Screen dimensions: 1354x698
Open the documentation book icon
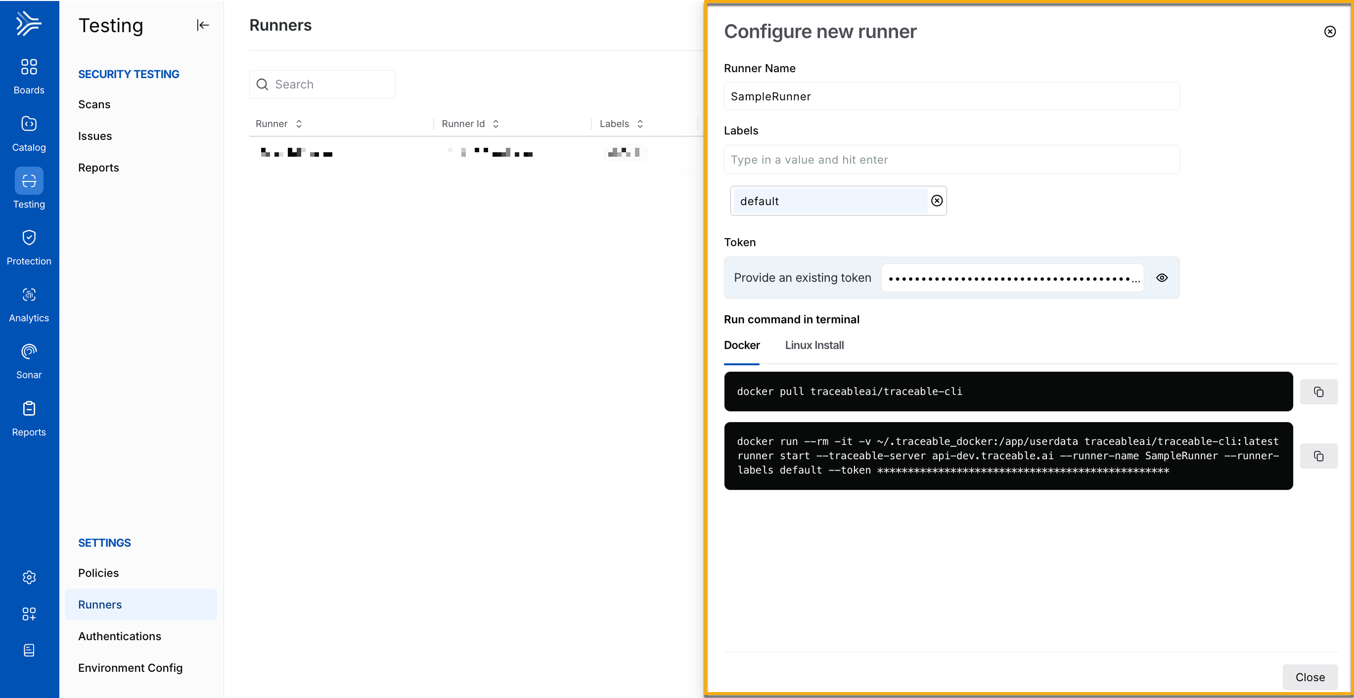coord(29,650)
